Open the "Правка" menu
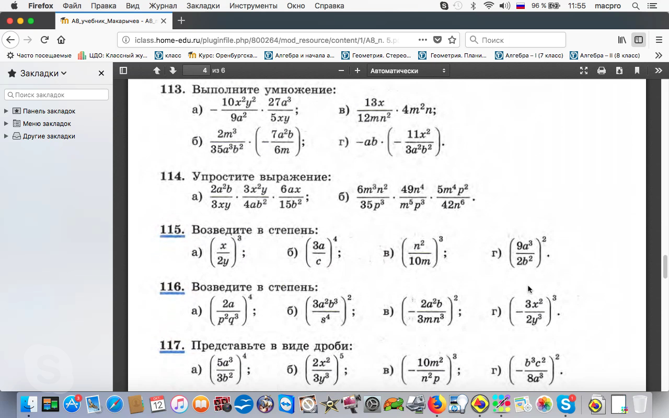Image resolution: width=669 pixels, height=418 pixels. pyautogui.click(x=103, y=6)
